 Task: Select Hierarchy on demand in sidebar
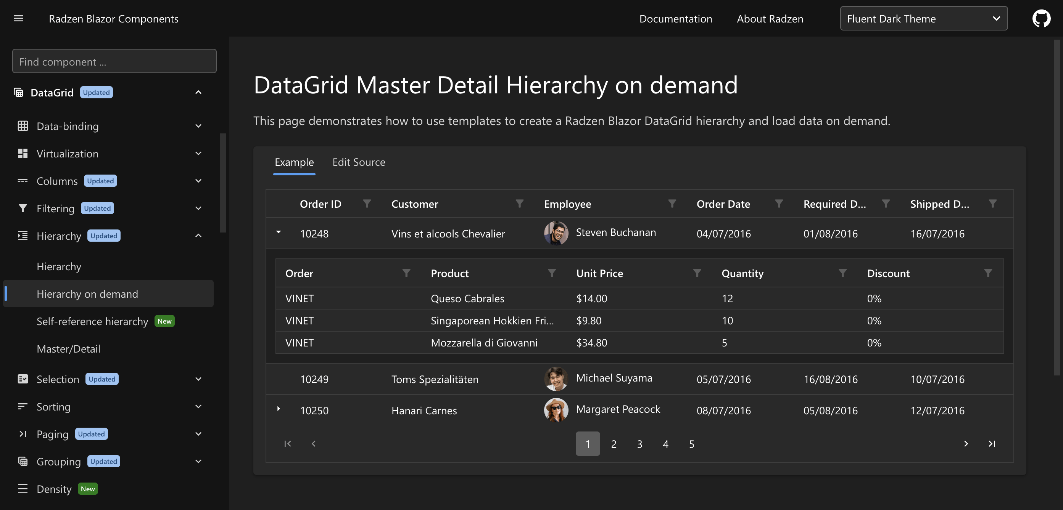tap(108, 293)
